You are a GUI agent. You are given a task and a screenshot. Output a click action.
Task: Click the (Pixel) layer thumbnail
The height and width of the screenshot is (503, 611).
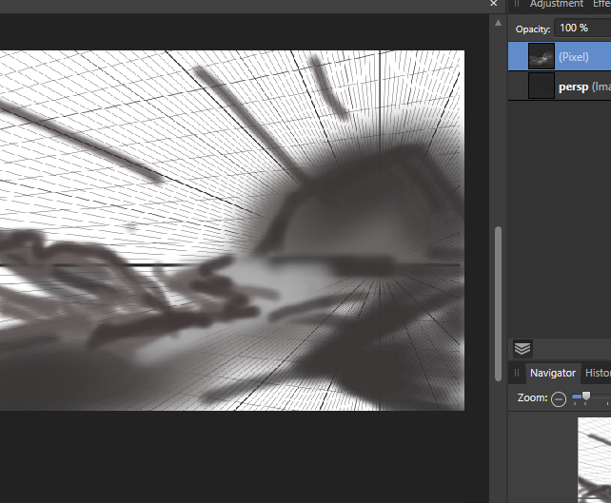[541, 56]
